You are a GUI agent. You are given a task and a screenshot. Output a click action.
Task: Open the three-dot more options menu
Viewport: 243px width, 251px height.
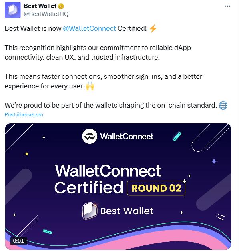[x=227, y=6]
